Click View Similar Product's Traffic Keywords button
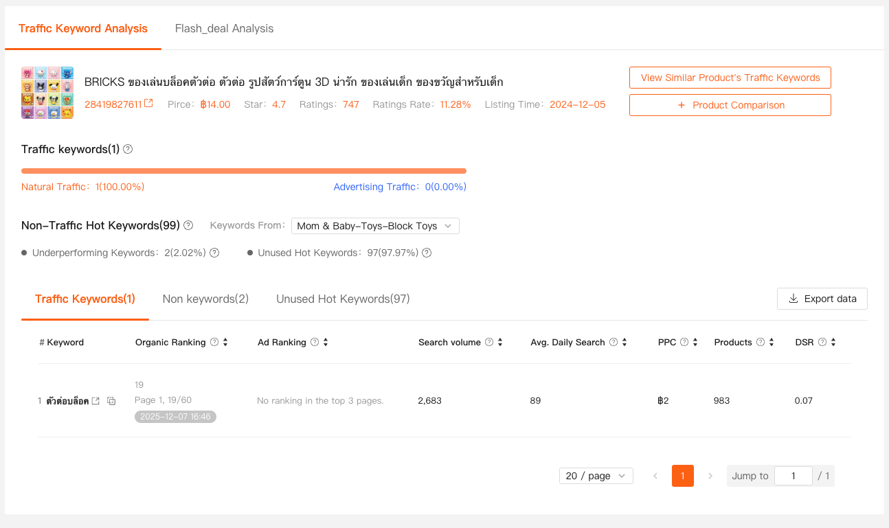Viewport: 889px width, 528px height. [730, 78]
